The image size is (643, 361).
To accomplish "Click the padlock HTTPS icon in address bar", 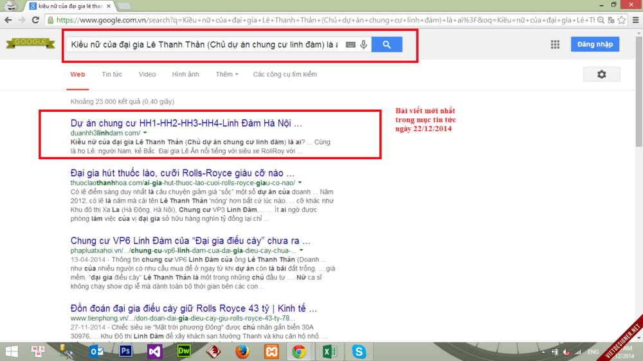I will [50, 20].
